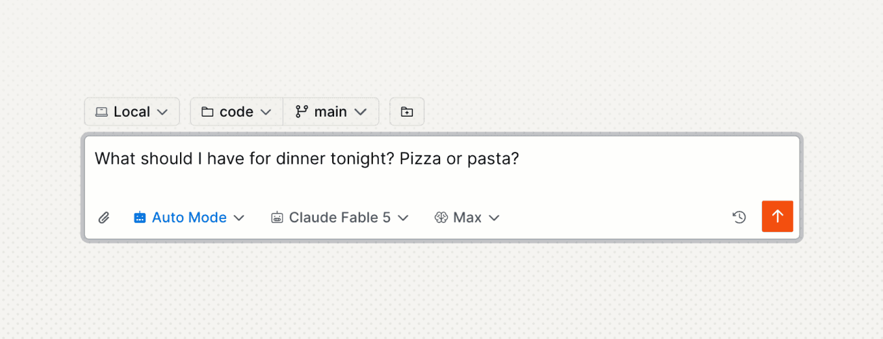Image resolution: width=883 pixels, height=339 pixels.
Task: Select the Auto Mode label
Action: [x=190, y=218]
